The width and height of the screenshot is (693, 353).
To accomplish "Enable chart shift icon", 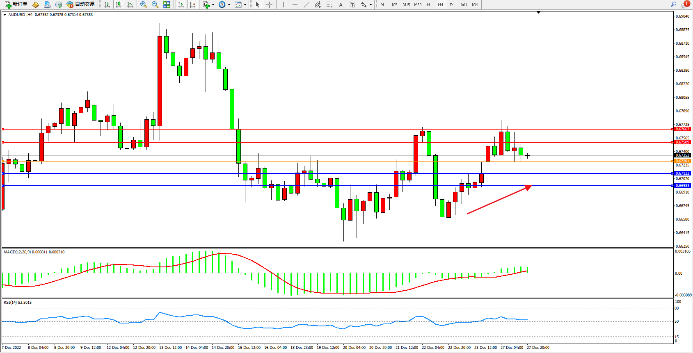I will point(192,5).
